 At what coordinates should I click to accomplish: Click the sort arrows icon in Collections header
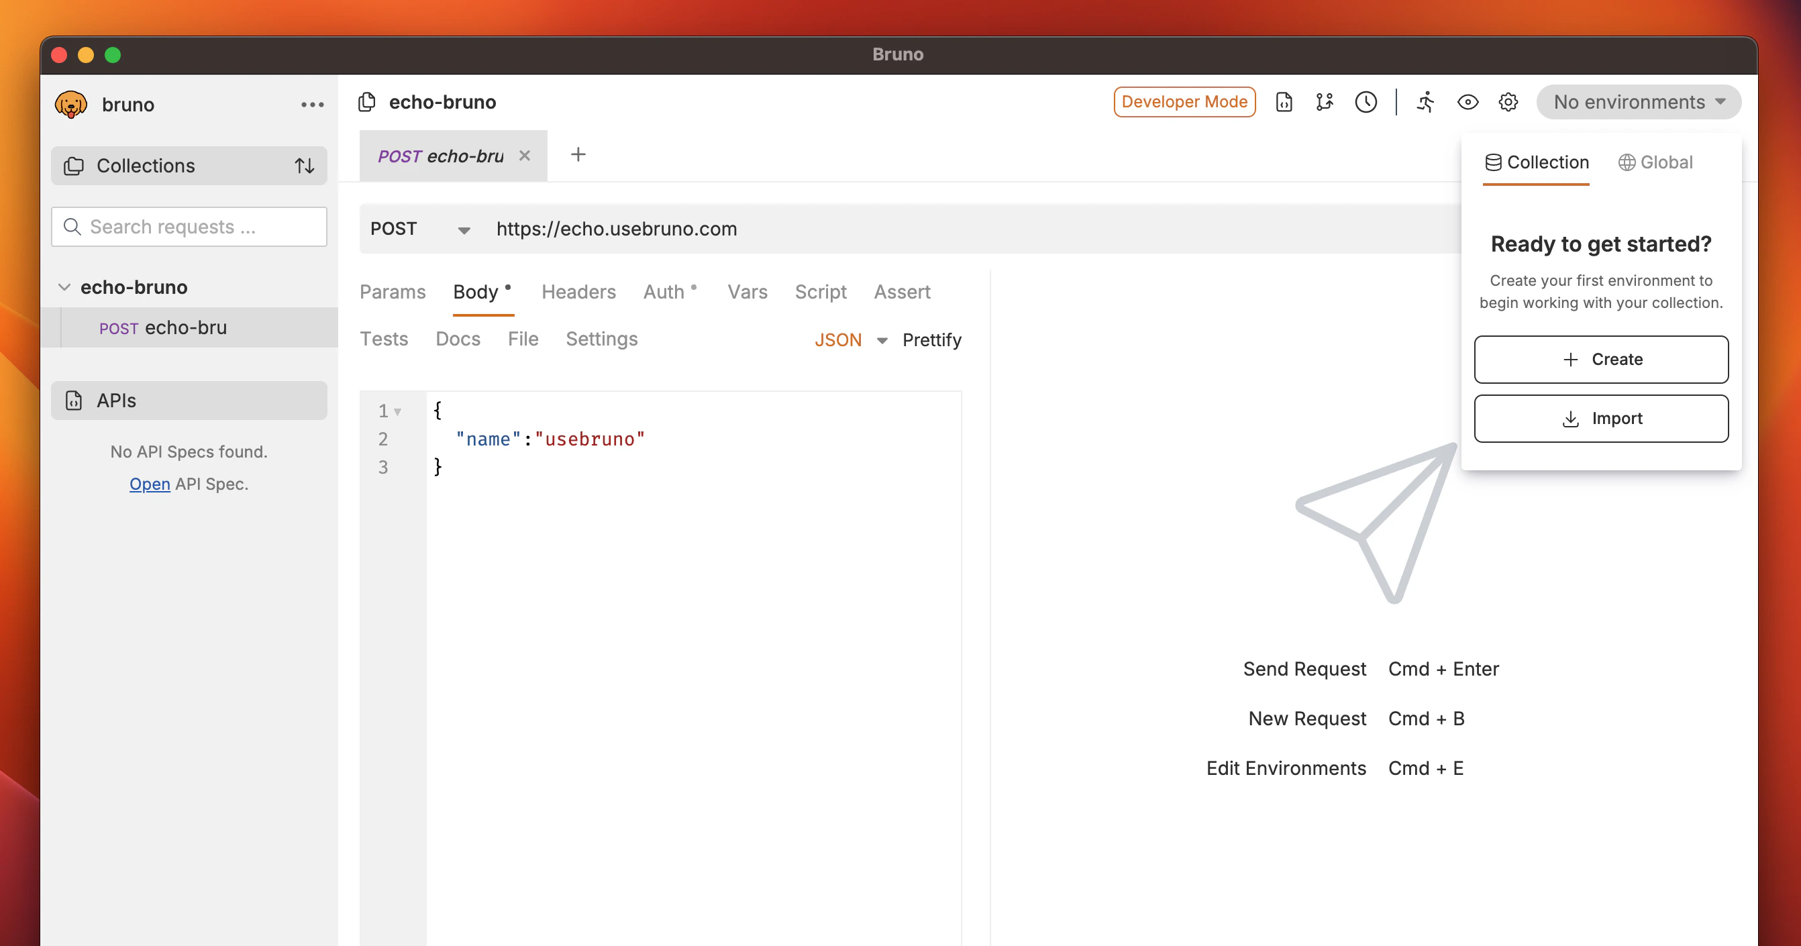(304, 166)
